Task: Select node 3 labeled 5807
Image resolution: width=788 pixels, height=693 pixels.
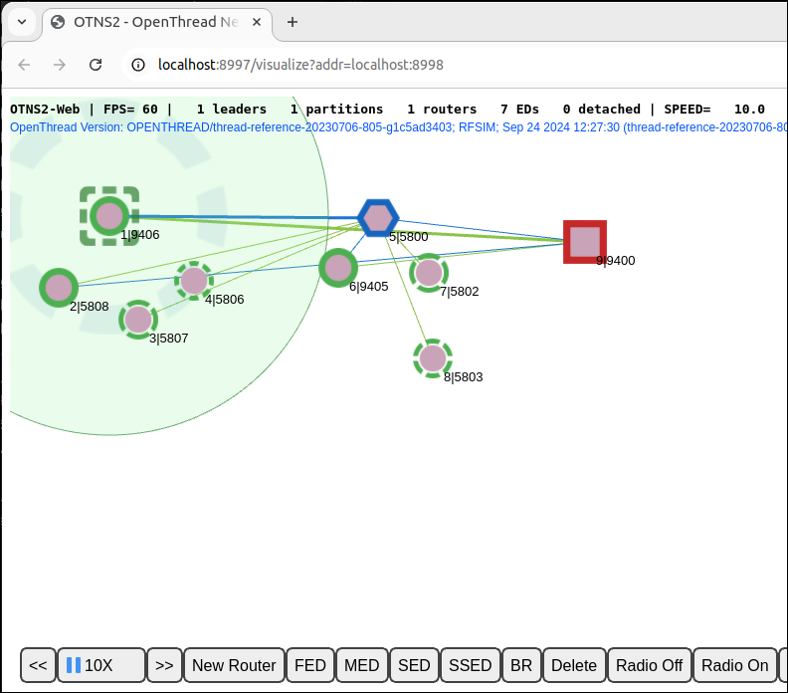Action: pos(138,320)
